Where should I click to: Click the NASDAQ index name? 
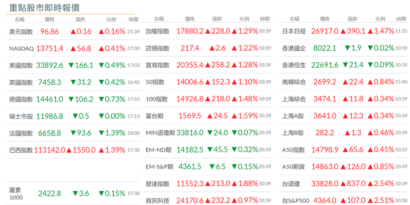pyautogui.click(x=22, y=48)
